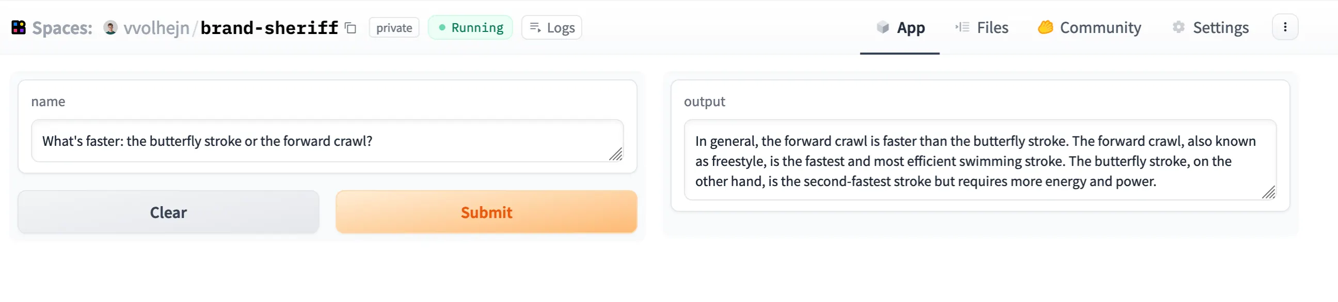Click the green Running status badge
Viewport: 1338px width, 302px height.
[470, 27]
